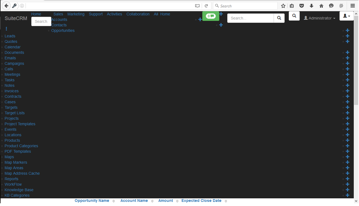The width and height of the screenshot is (359, 206).
Task: Click the plus icon in the Leads row
Action: 347,36
